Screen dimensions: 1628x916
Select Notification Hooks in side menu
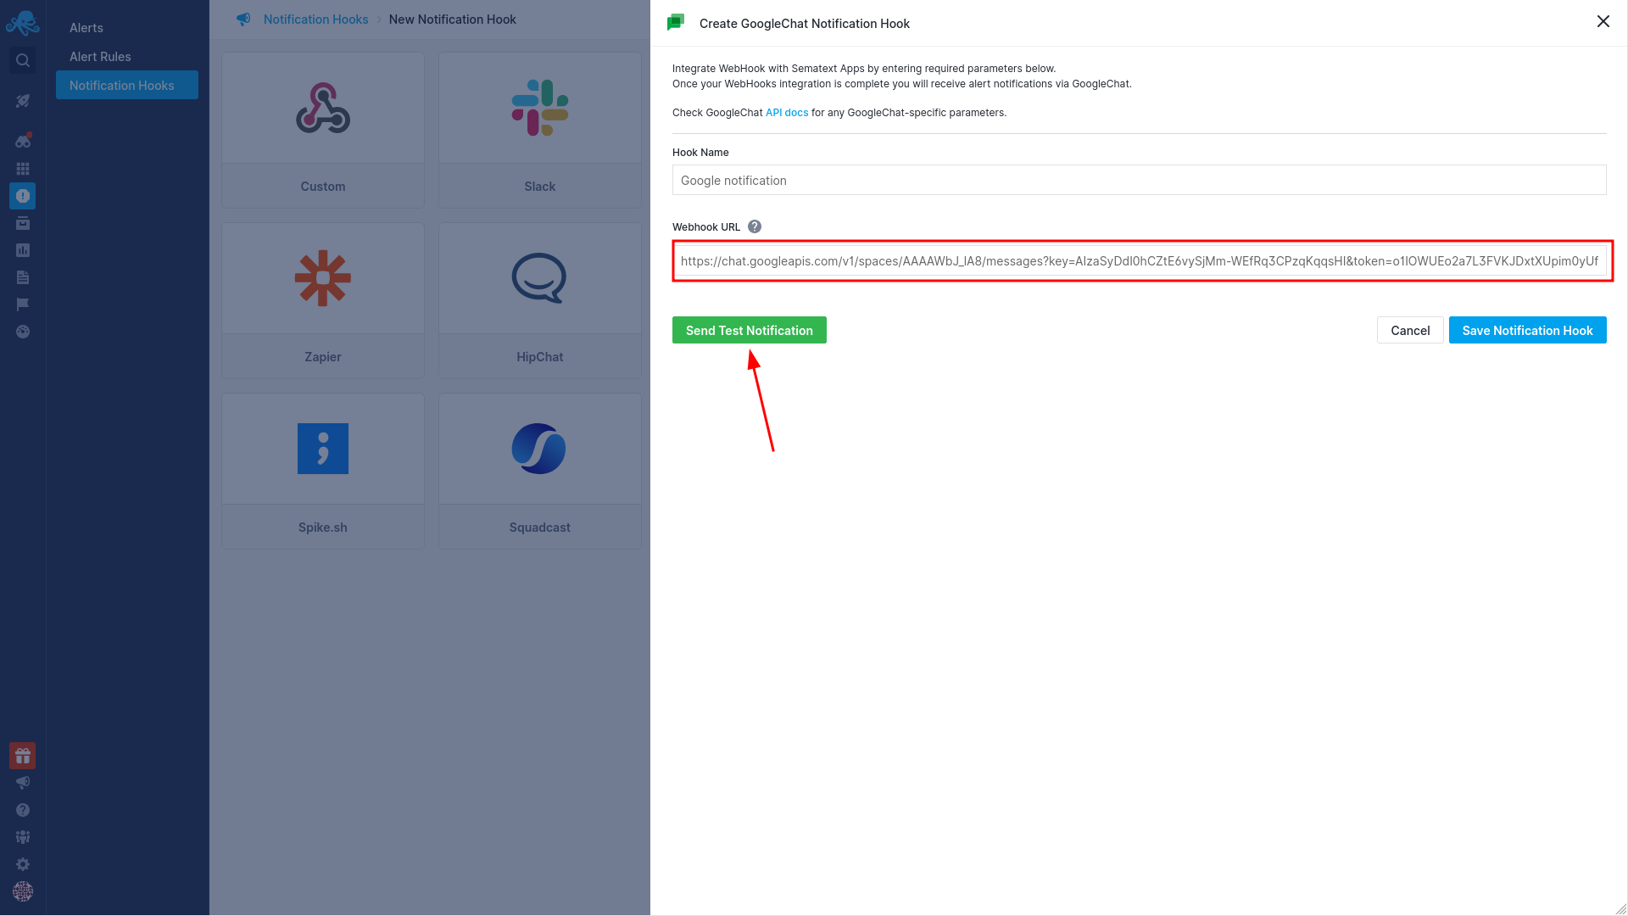pyautogui.click(x=127, y=85)
